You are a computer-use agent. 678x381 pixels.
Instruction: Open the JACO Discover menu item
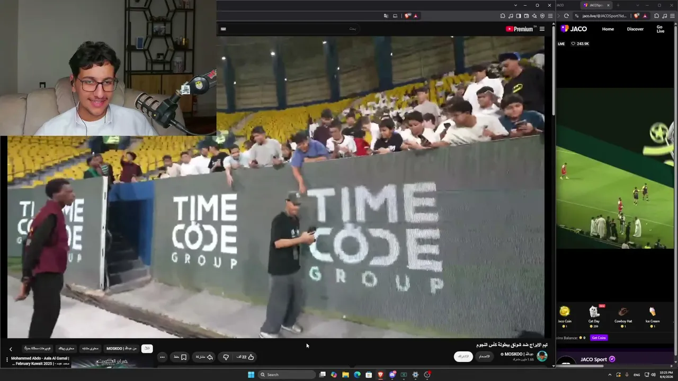(635, 29)
